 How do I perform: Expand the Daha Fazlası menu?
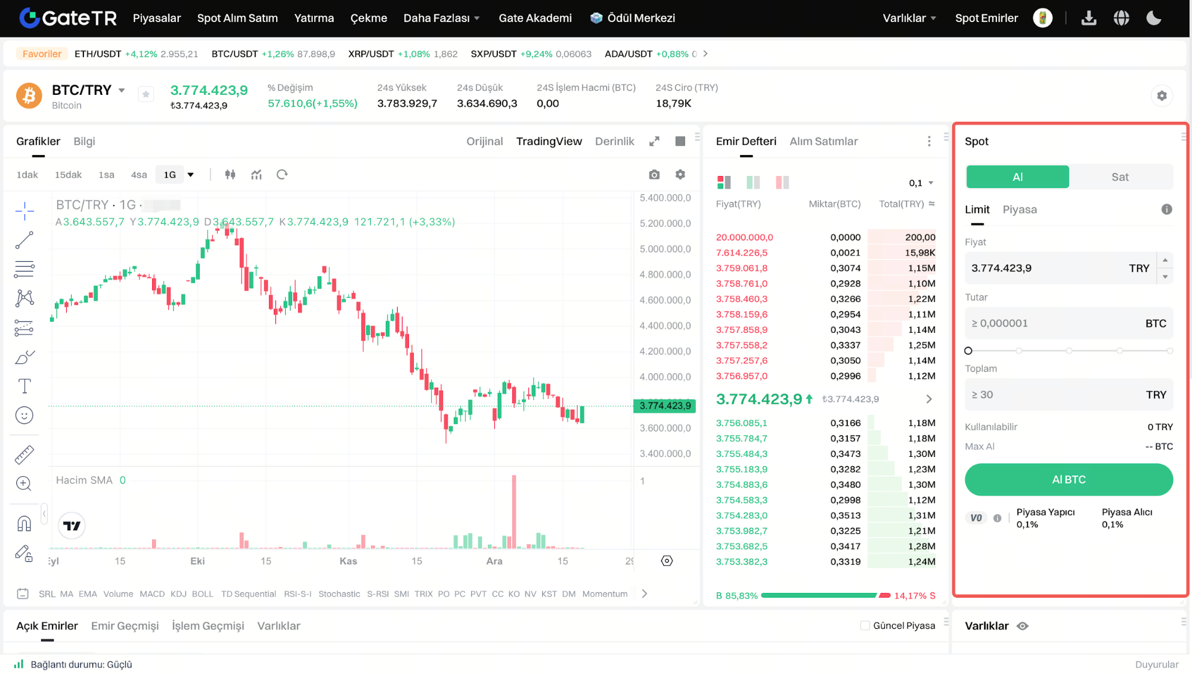click(x=441, y=18)
